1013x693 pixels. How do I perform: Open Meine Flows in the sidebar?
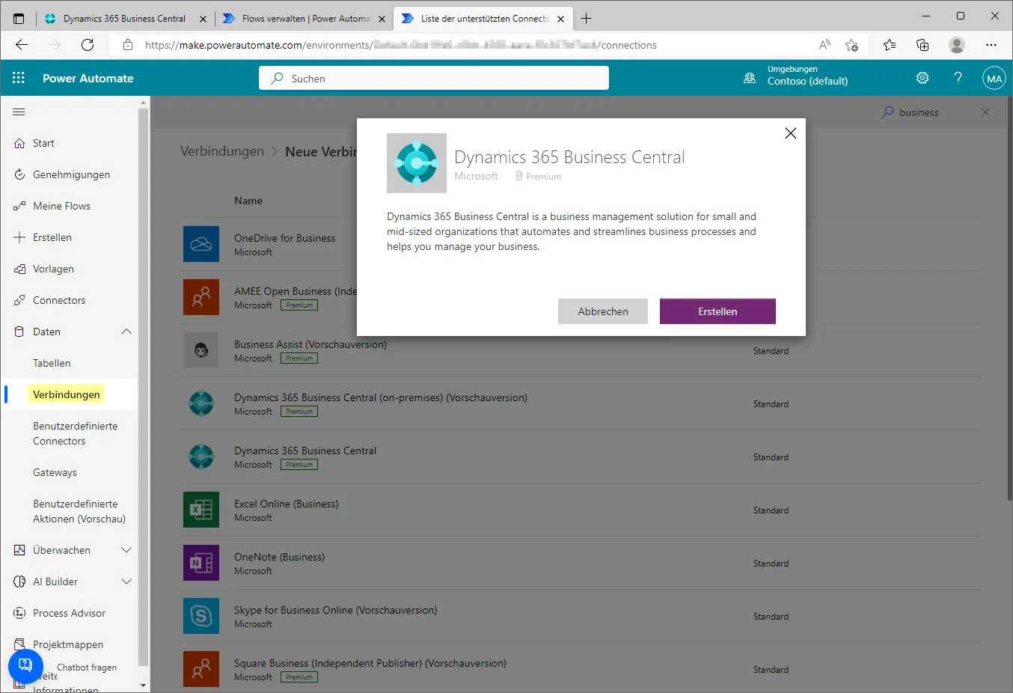click(x=61, y=206)
